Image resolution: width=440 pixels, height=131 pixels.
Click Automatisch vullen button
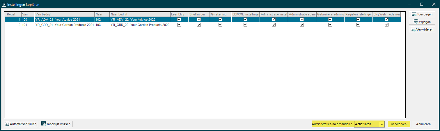click(x=21, y=124)
